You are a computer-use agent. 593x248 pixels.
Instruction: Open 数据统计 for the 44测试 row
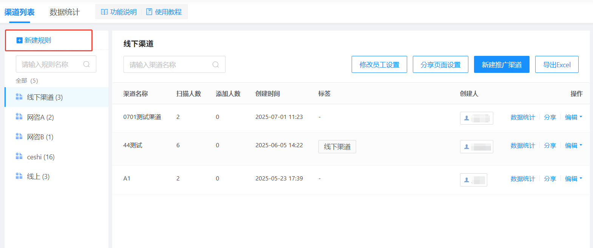(523, 146)
